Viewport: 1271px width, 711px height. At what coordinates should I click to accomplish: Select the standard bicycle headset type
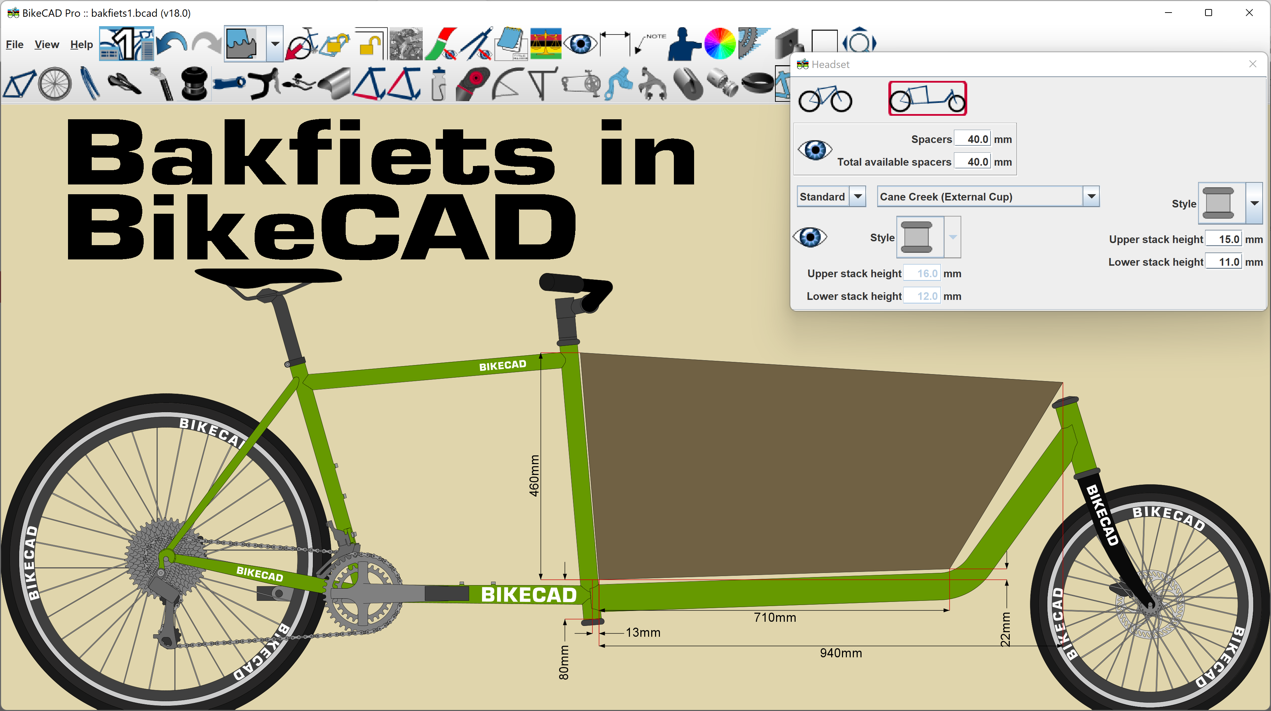coord(826,99)
